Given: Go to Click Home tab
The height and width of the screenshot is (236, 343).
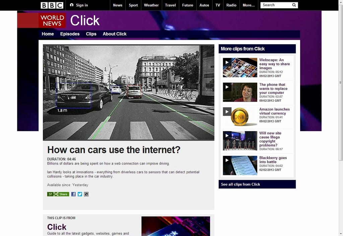Looking at the screenshot, I should (x=48, y=34).
